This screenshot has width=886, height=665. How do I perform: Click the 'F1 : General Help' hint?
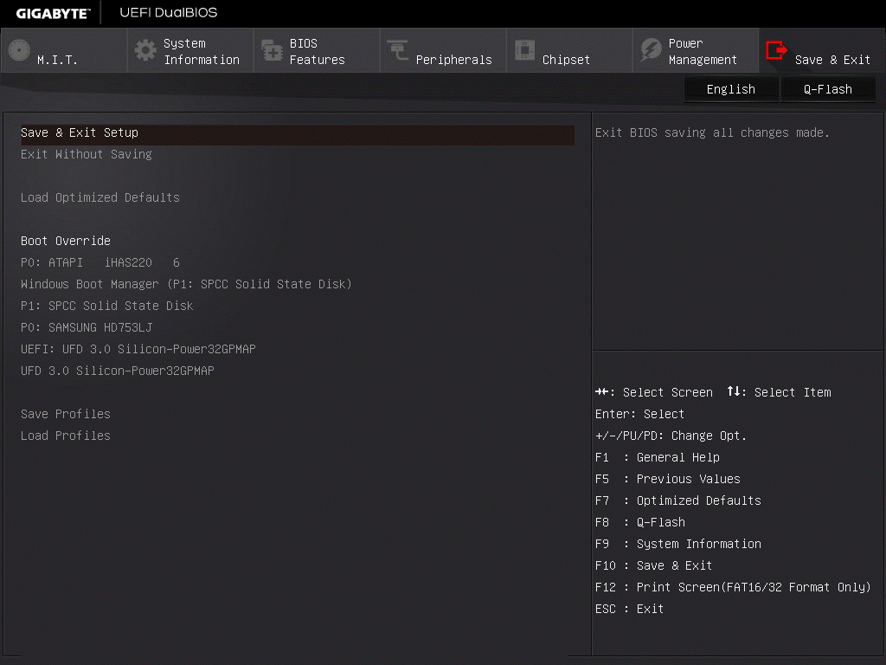point(658,457)
